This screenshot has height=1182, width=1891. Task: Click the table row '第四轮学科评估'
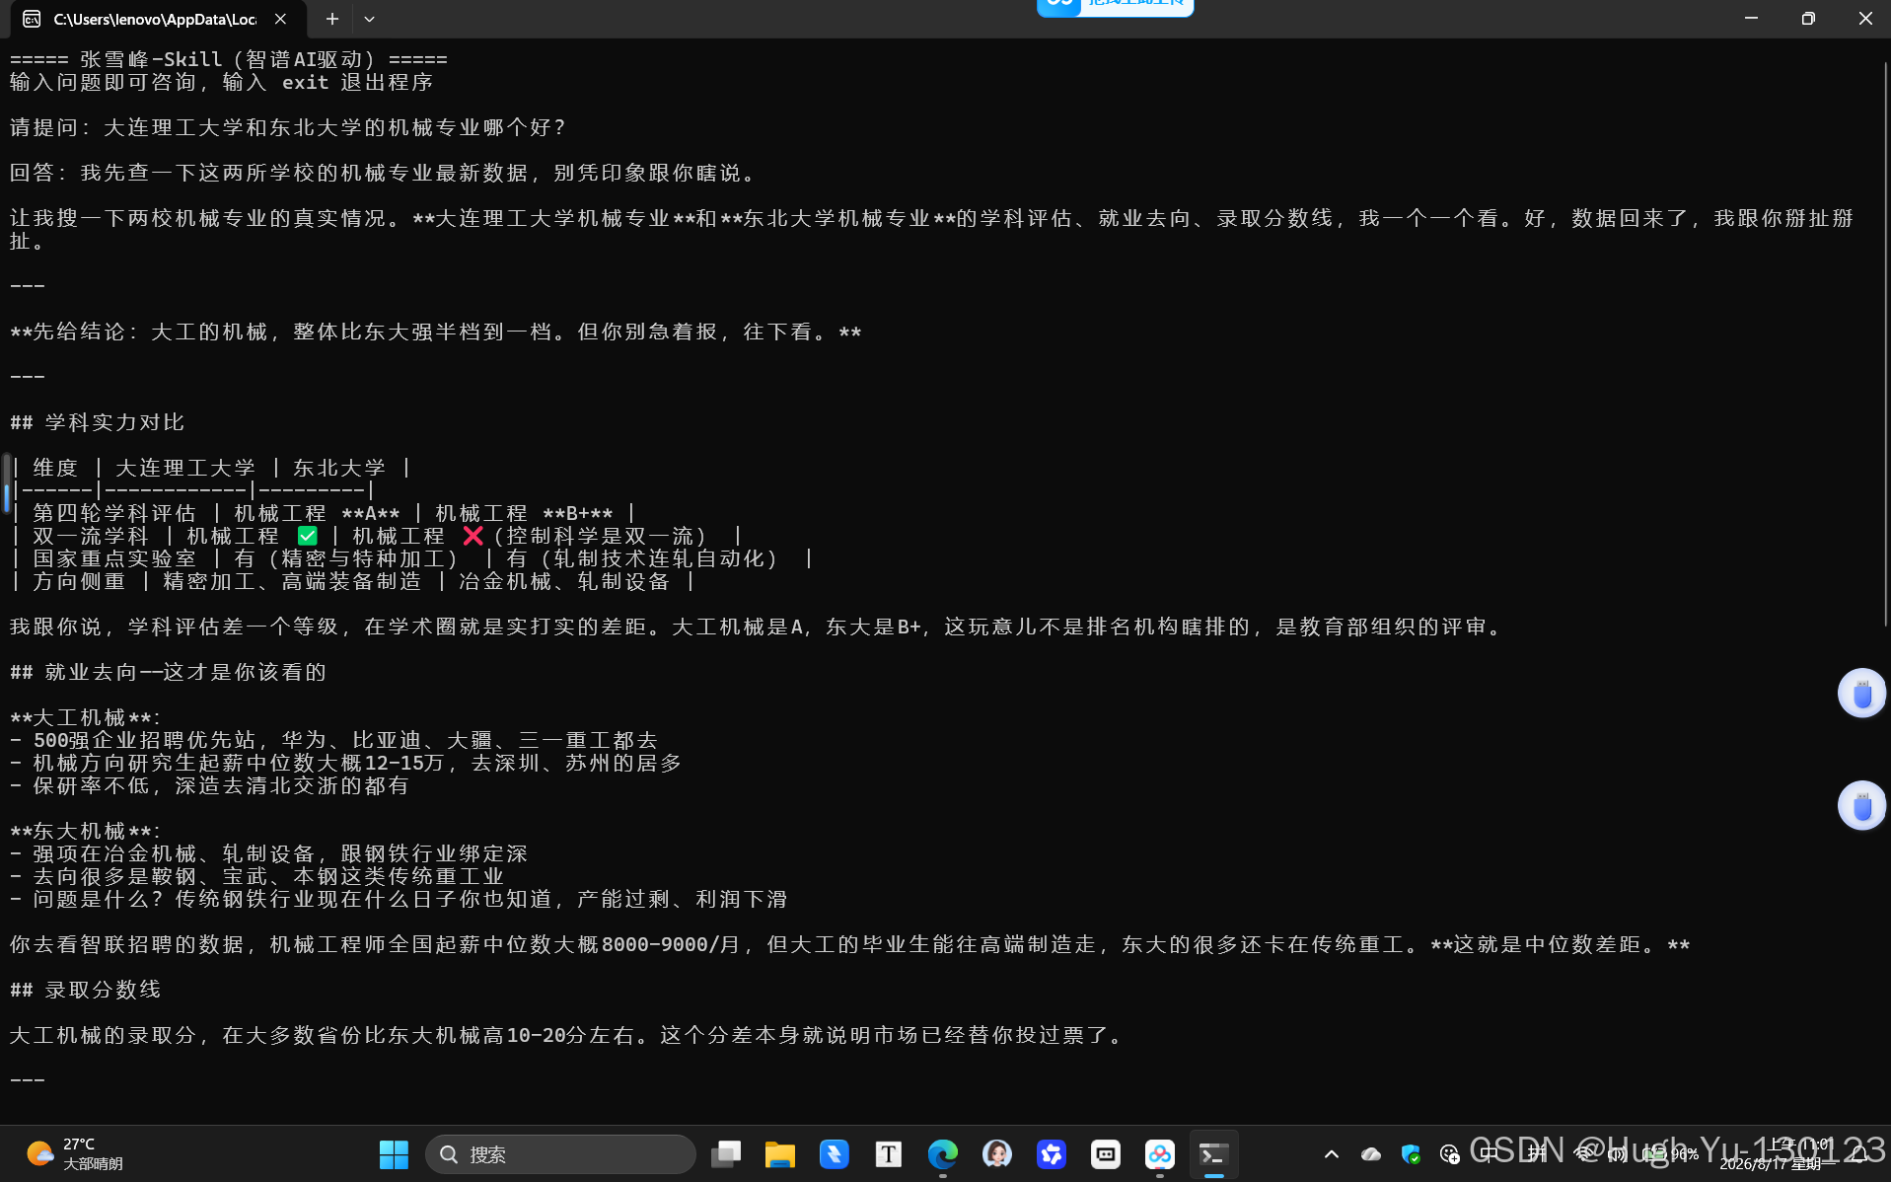[324, 513]
